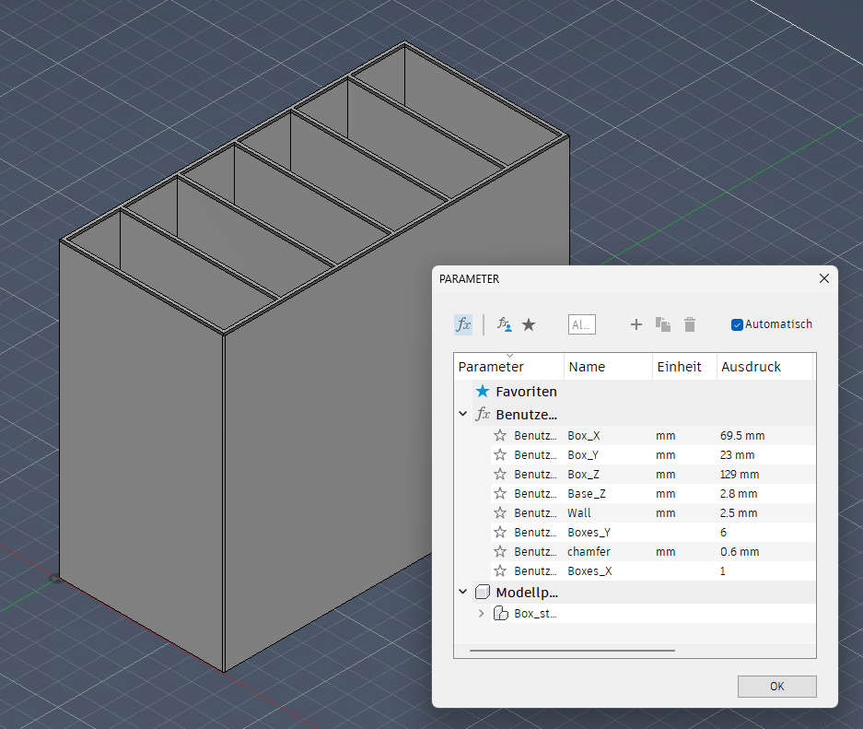Confirm the dialog with OK
This screenshot has height=729, width=863.
point(776,686)
